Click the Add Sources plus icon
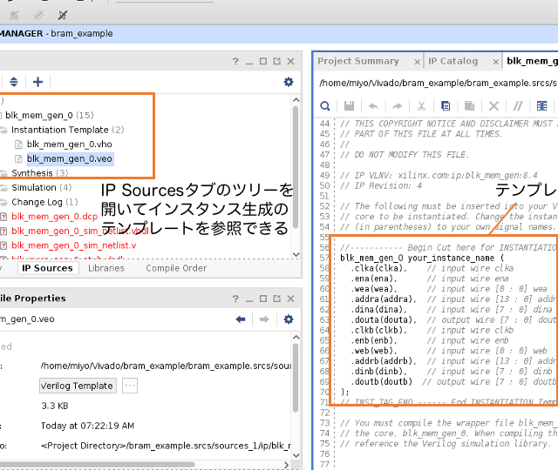The height and width of the screenshot is (470, 558). pos(37,82)
